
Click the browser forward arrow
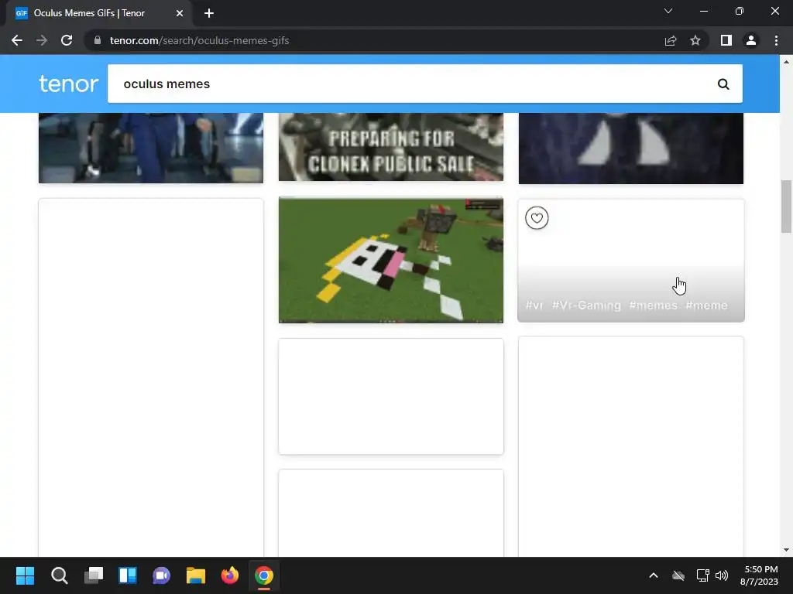tap(42, 40)
